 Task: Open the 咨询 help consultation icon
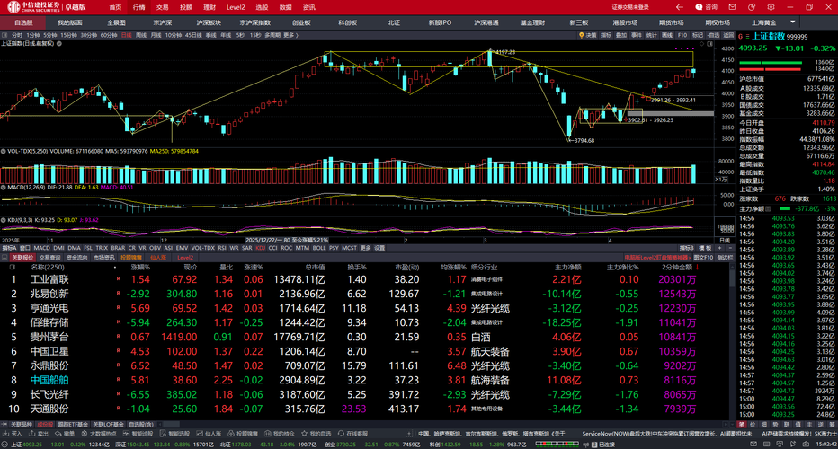(x=706, y=7)
